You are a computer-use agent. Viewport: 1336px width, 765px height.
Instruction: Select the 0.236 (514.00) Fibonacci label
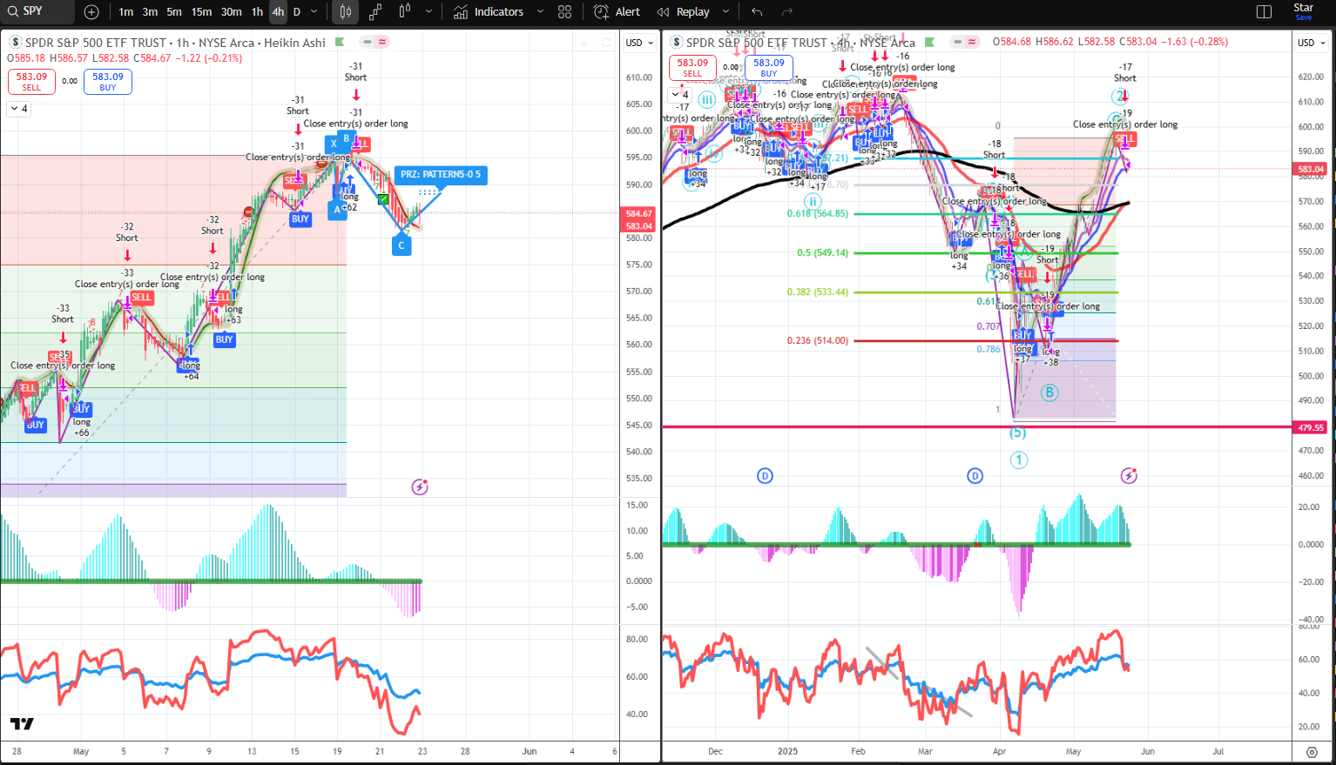tap(817, 341)
